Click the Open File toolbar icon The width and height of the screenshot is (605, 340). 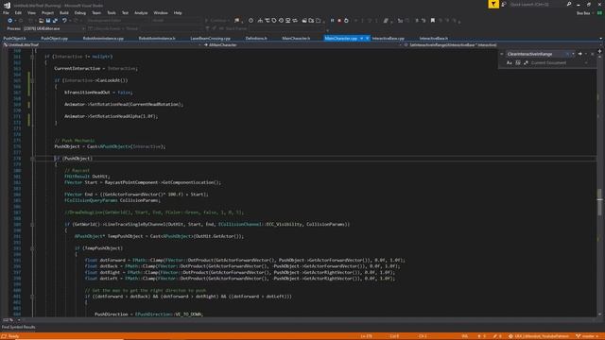coord(41,21)
